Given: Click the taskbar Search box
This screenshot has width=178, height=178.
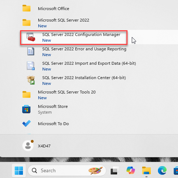Looking at the screenshot, I should (x=67, y=170).
